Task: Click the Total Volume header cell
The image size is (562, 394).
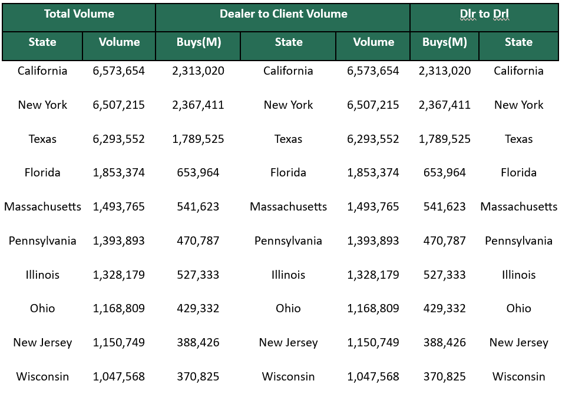Action: click(79, 14)
